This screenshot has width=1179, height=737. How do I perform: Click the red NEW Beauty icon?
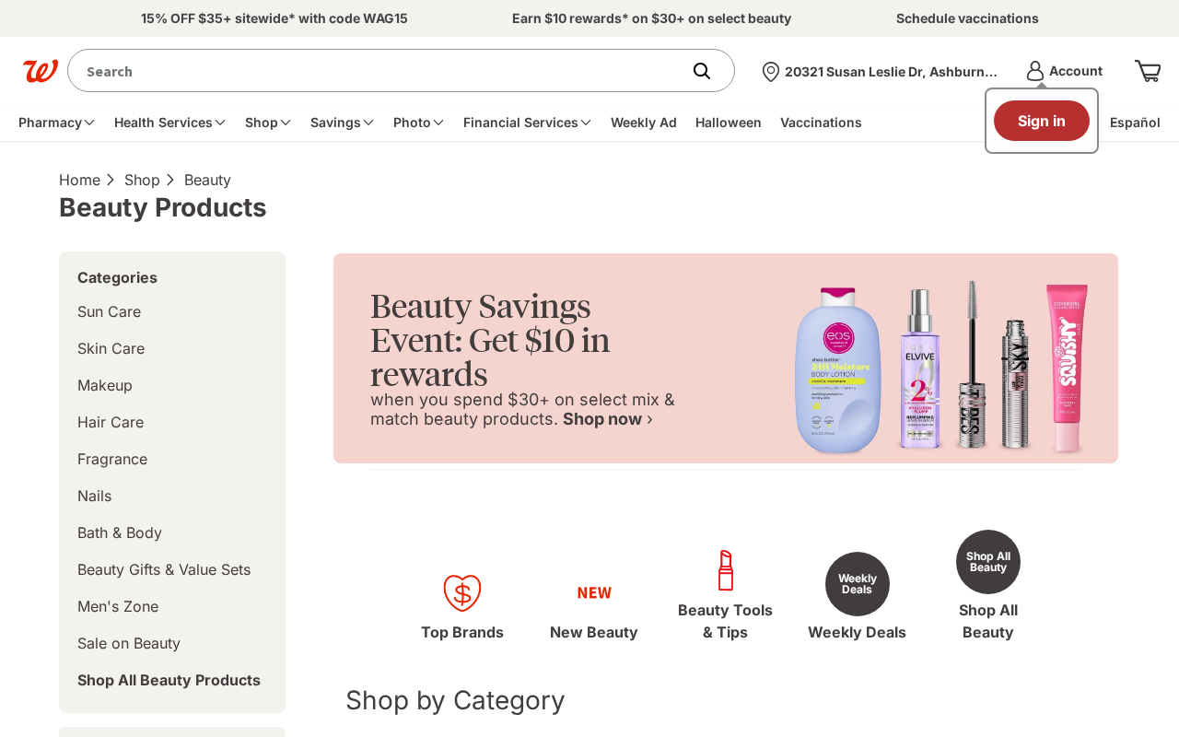594,593
